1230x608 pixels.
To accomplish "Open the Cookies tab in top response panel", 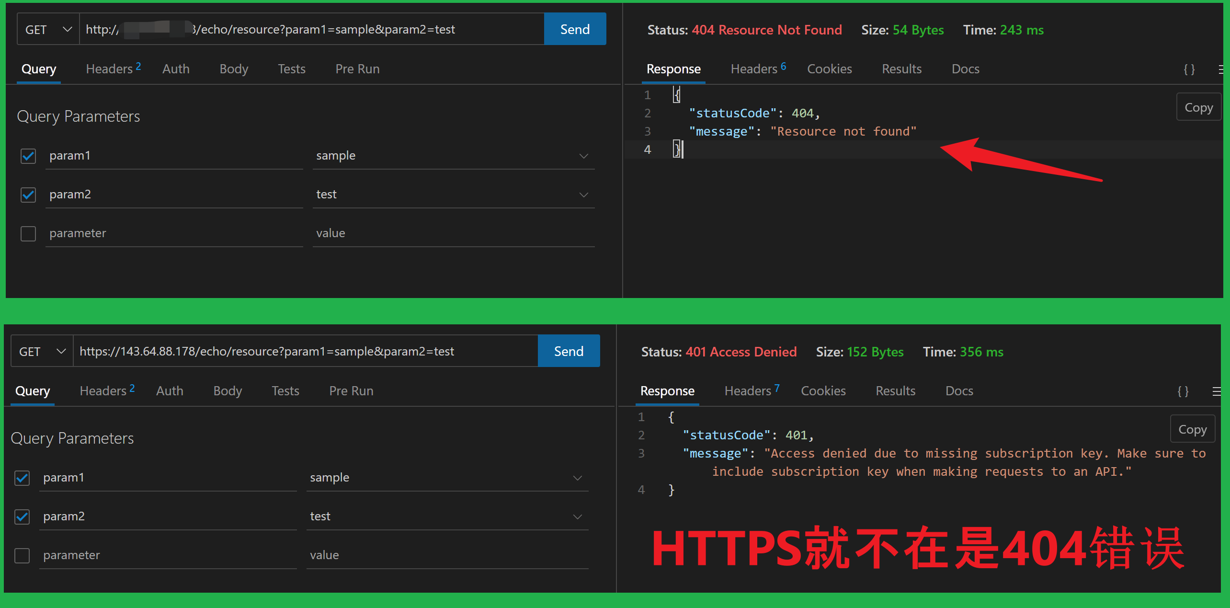I will click(x=829, y=69).
